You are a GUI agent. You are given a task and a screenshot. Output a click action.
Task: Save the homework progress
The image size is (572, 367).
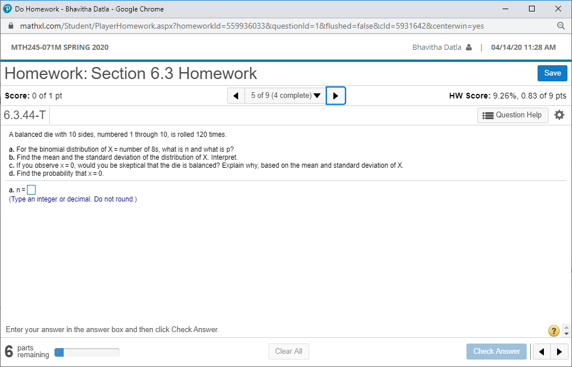552,73
